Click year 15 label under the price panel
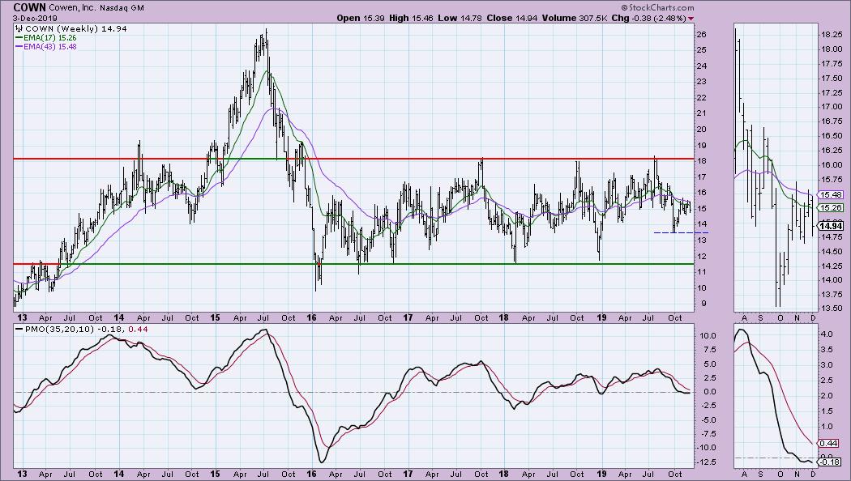Image resolution: width=851 pixels, height=481 pixels. pyautogui.click(x=215, y=317)
